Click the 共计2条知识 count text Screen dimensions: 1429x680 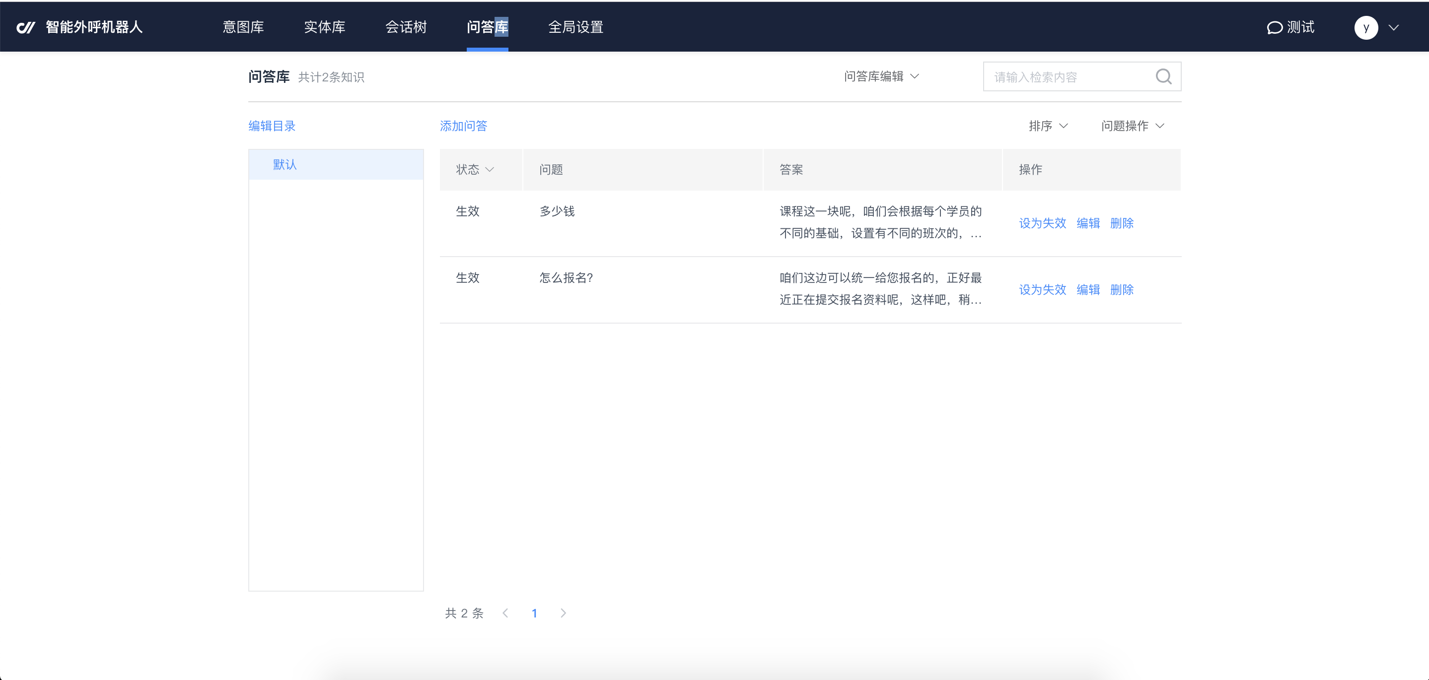point(331,77)
